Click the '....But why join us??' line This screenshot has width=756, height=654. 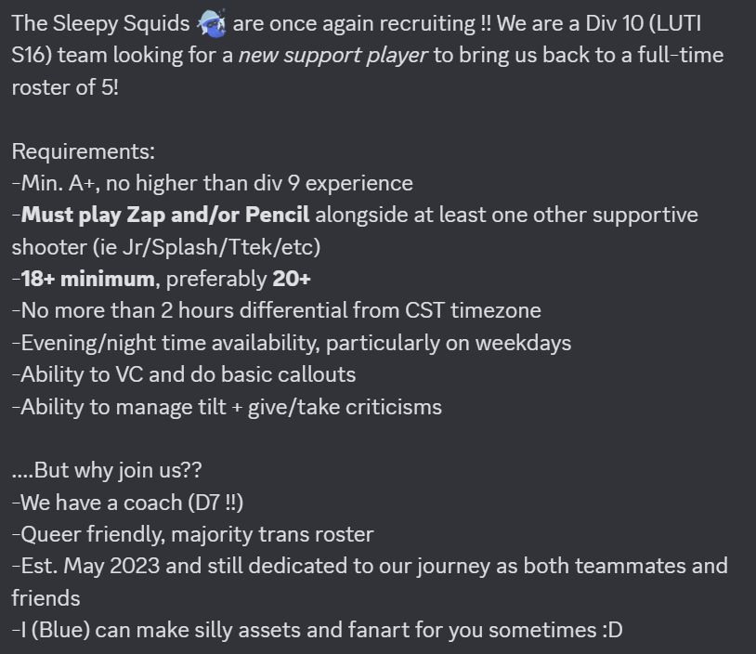[107, 470]
